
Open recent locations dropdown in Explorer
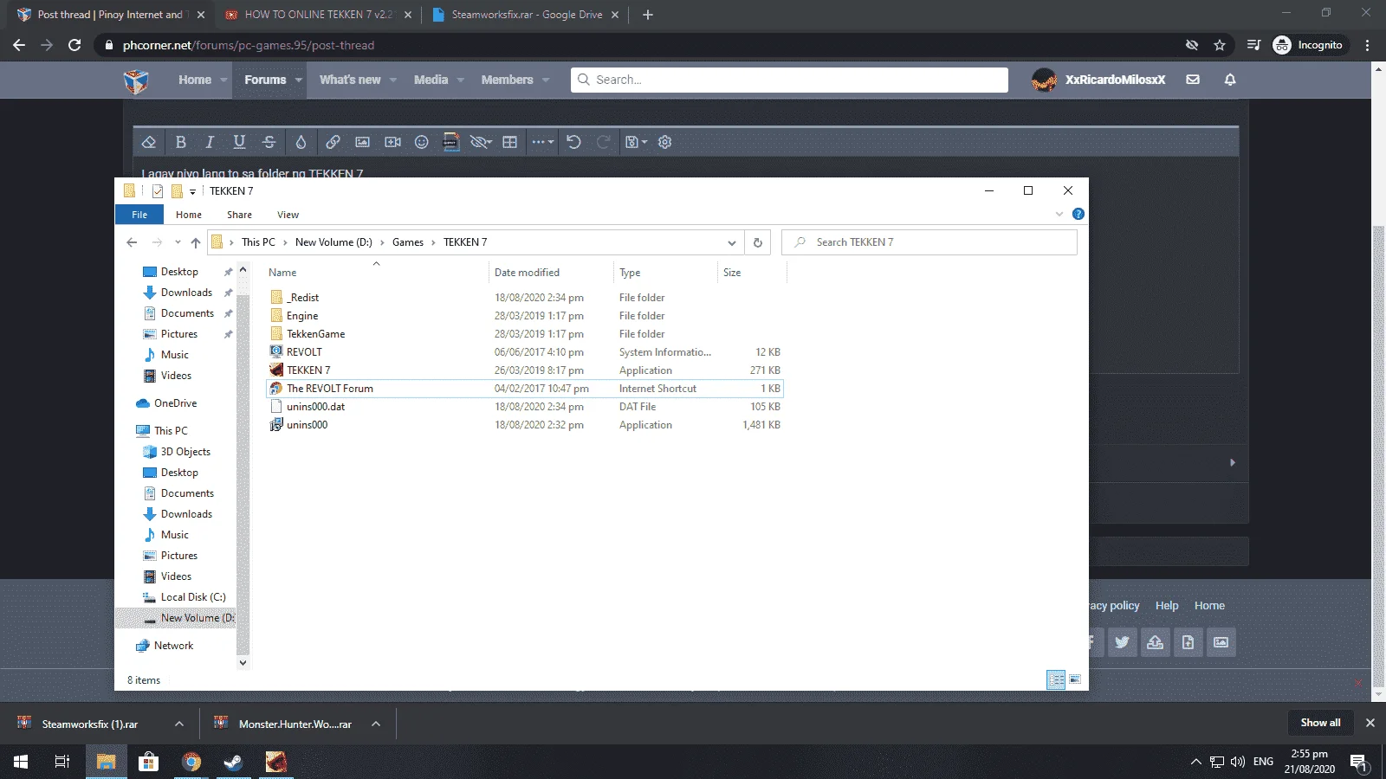pos(178,242)
